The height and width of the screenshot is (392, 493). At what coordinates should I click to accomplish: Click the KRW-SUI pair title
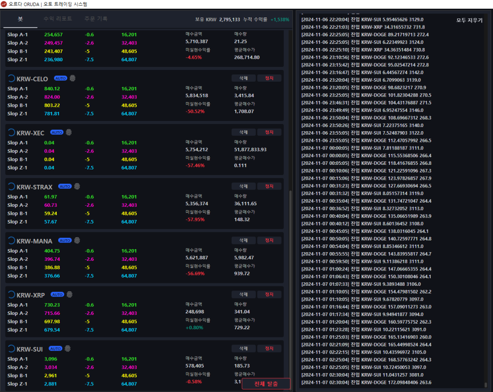30,349
